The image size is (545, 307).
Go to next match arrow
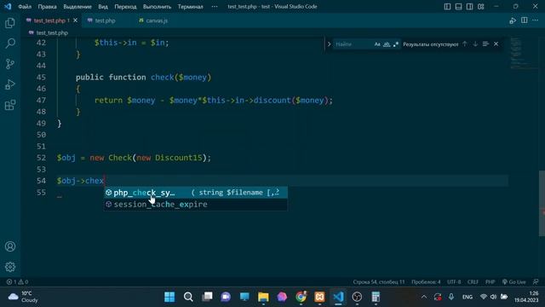point(475,43)
